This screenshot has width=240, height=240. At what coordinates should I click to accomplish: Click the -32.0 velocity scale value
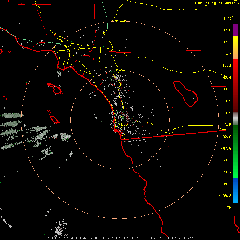point(226,137)
